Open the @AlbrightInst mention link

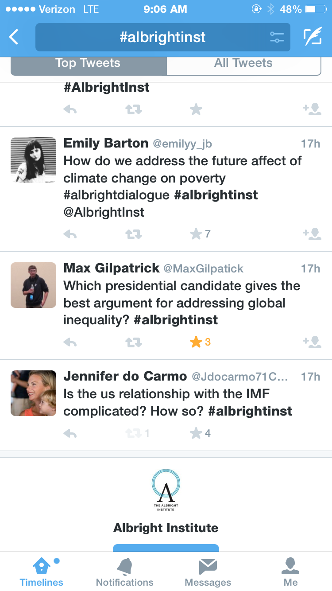(104, 212)
